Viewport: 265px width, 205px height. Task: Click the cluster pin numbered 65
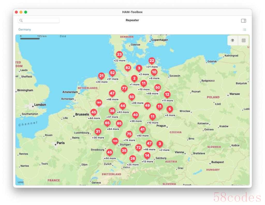pos(107,123)
